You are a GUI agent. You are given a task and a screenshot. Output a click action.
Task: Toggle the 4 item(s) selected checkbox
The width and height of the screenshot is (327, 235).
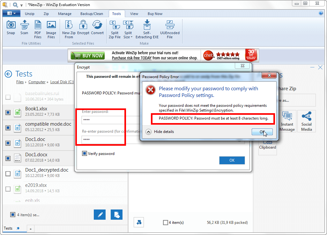click(13, 215)
